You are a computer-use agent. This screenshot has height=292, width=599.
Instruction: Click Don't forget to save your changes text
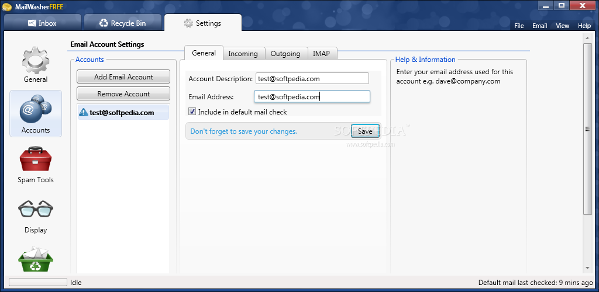[244, 131]
